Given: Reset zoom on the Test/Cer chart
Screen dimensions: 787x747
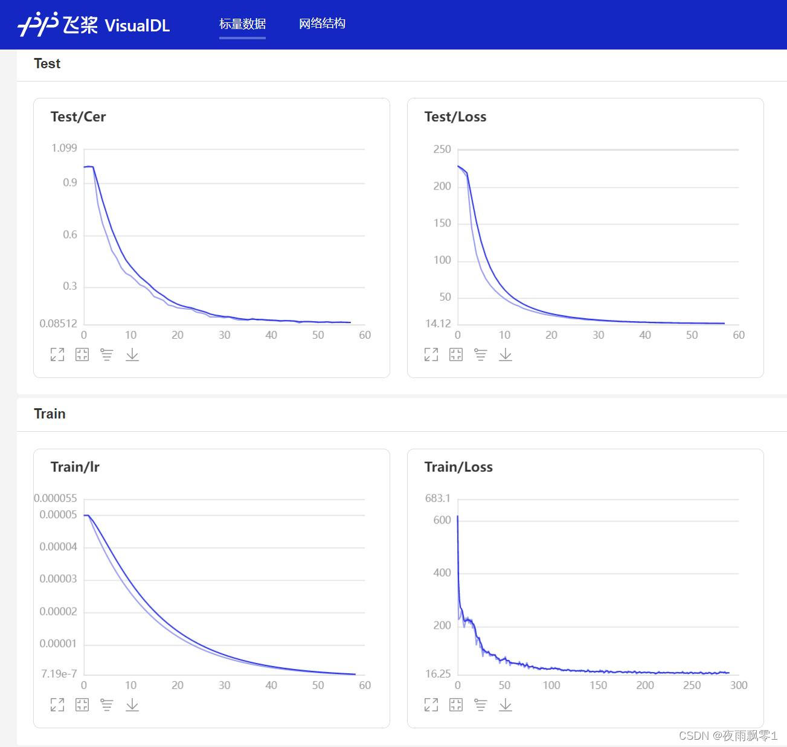Looking at the screenshot, I should (82, 354).
